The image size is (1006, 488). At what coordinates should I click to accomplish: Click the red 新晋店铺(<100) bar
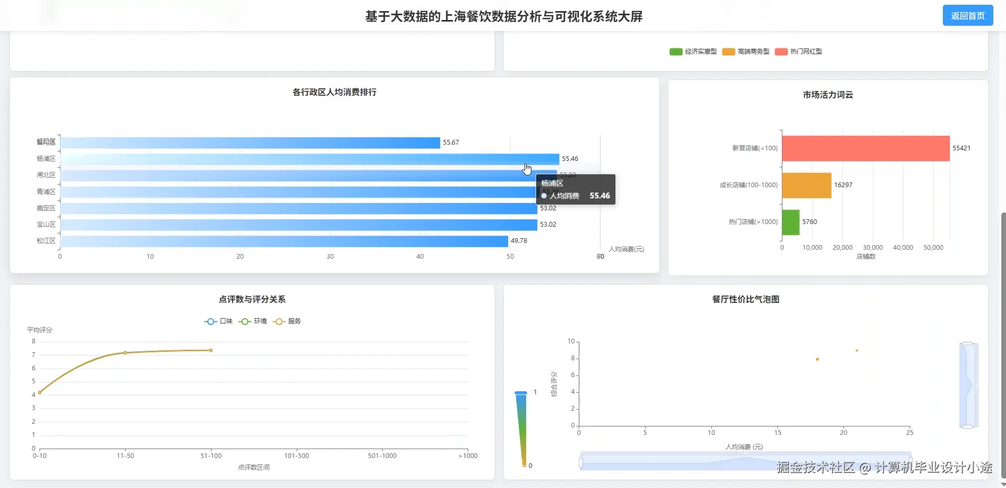[x=866, y=148]
